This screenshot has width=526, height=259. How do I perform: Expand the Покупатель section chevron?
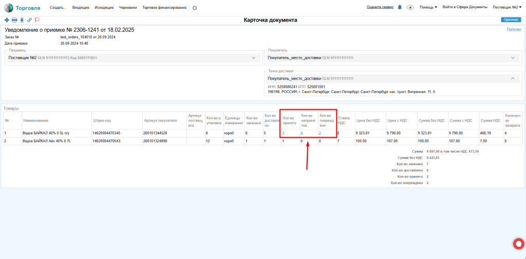pyautogui.click(x=513, y=58)
